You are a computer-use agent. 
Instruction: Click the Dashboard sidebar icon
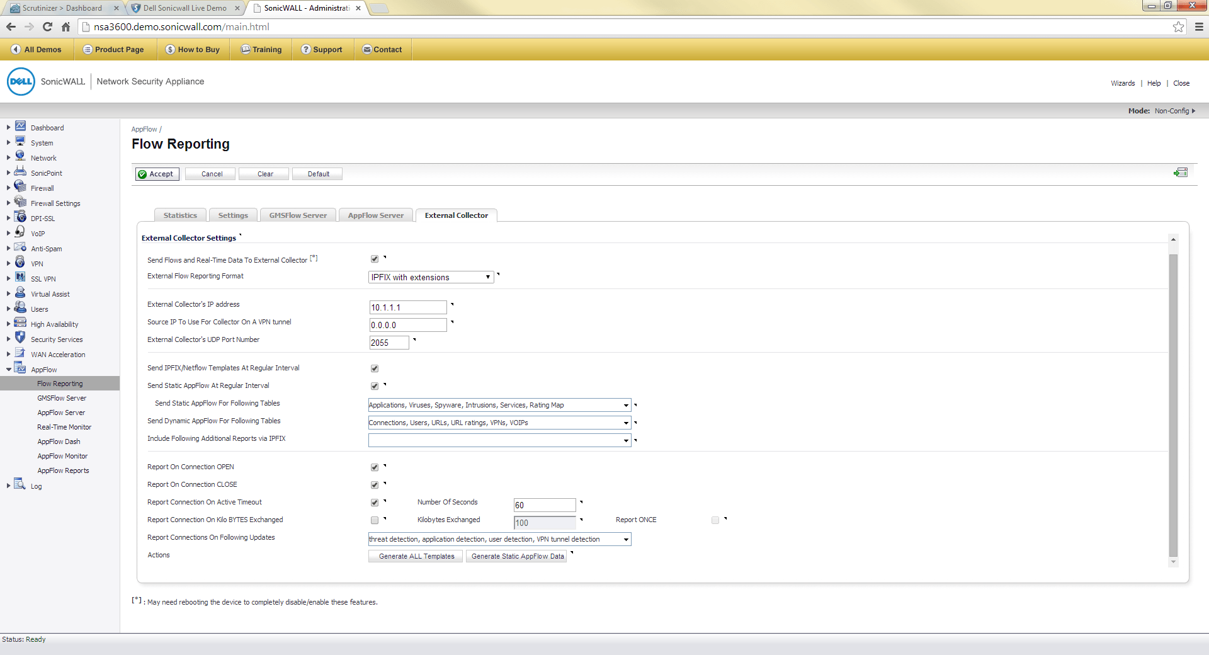coord(20,127)
